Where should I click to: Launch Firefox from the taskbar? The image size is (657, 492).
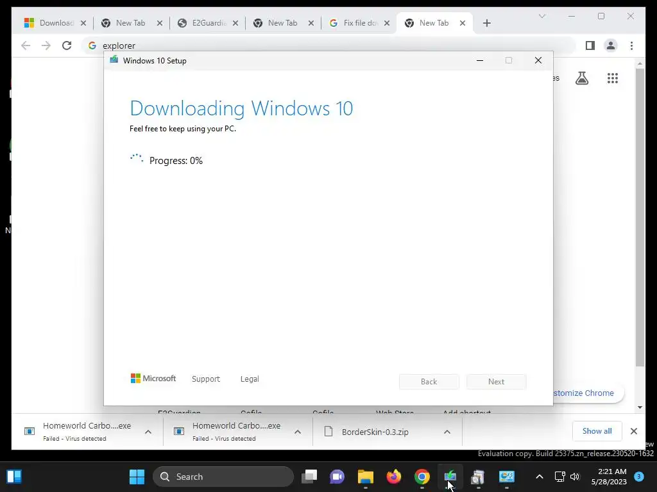tap(393, 477)
